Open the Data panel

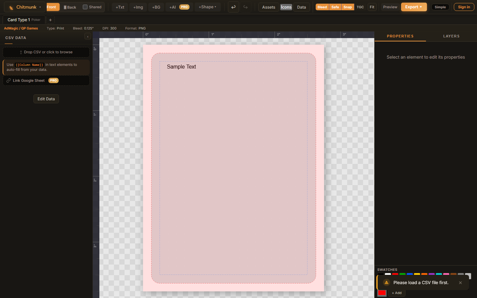point(301,7)
